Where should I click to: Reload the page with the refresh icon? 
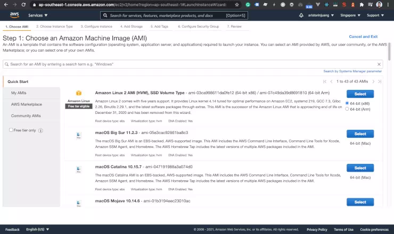pyautogui.click(x=23, y=4)
